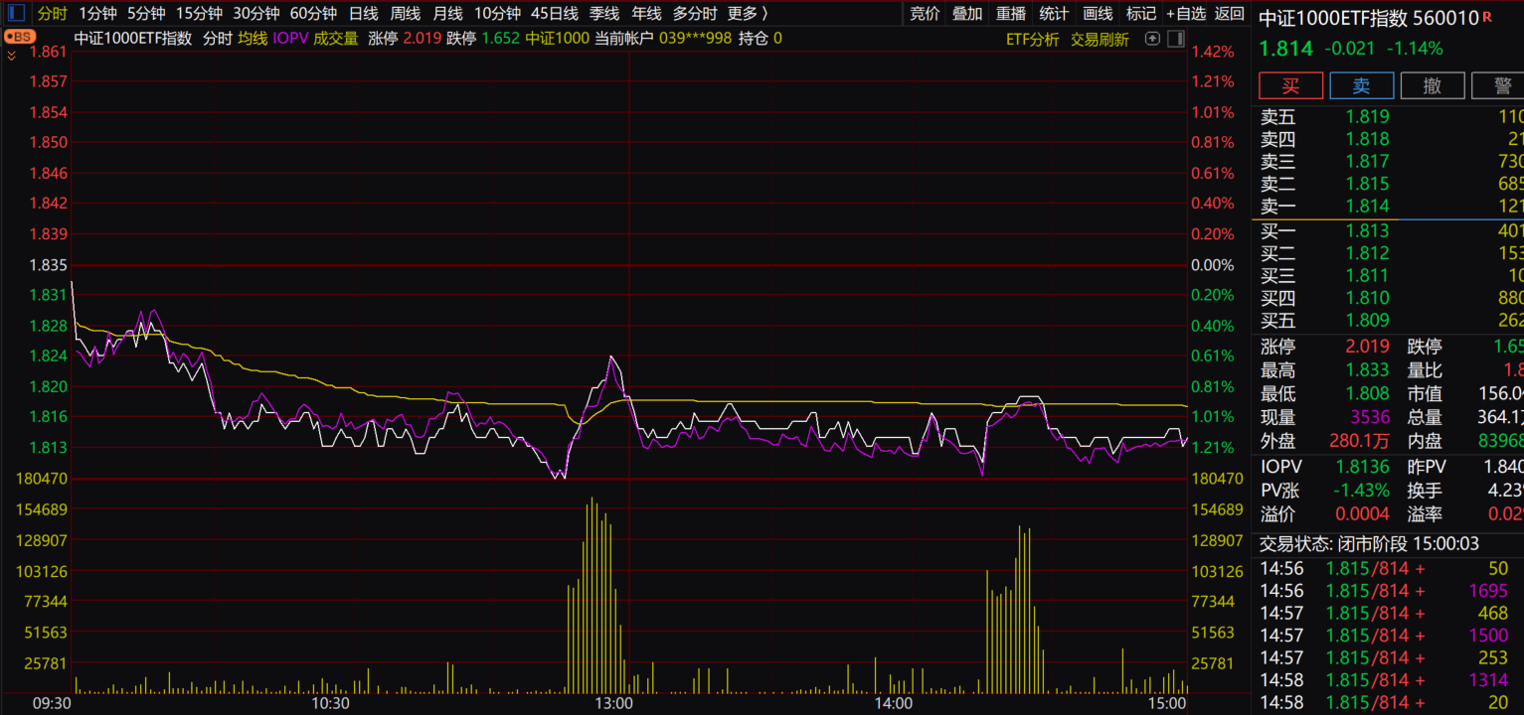Toggle the orange BS trade markers badge
The height and width of the screenshot is (715, 1524).
[x=19, y=37]
